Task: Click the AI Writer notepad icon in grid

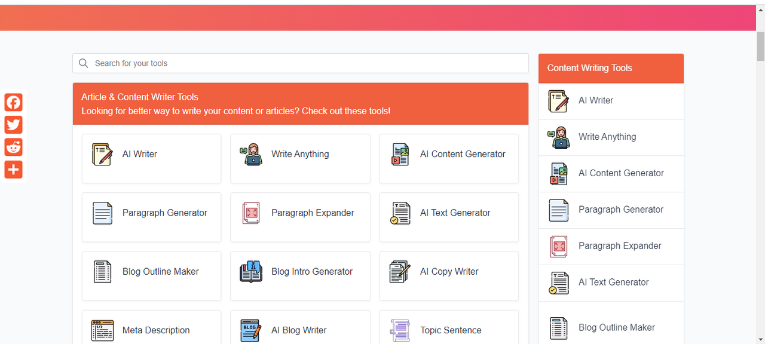Action: 102,154
